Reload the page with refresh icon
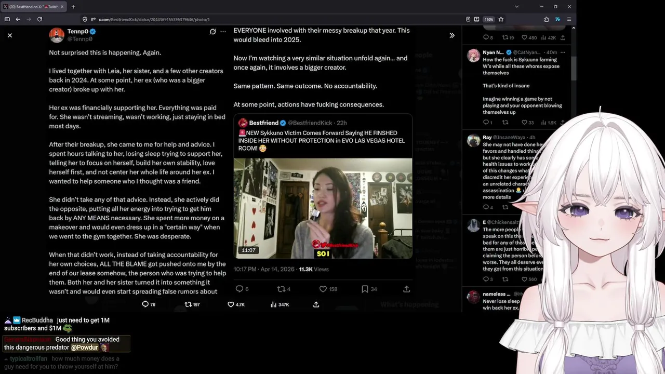The height and width of the screenshot is (374, 665). tap(39, 19)
